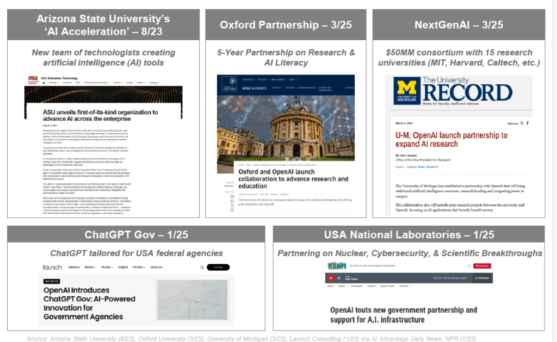Click the "Oxford Partnership – 3/25" card title

[286, 25]
